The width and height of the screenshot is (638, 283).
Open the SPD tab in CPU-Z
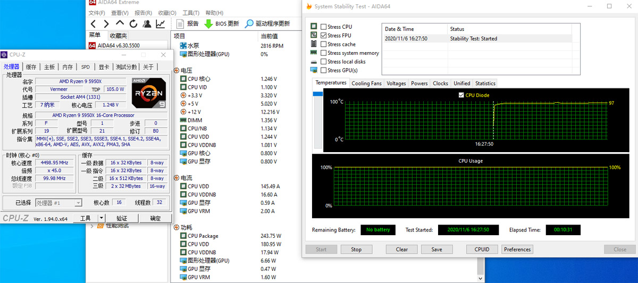(86, 67)
